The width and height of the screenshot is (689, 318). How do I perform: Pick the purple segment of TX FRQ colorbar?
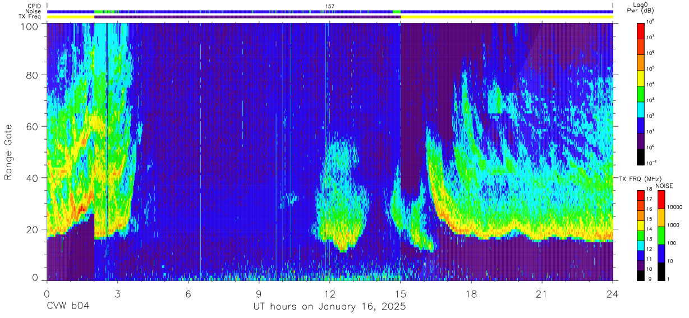tap(641, 265)
